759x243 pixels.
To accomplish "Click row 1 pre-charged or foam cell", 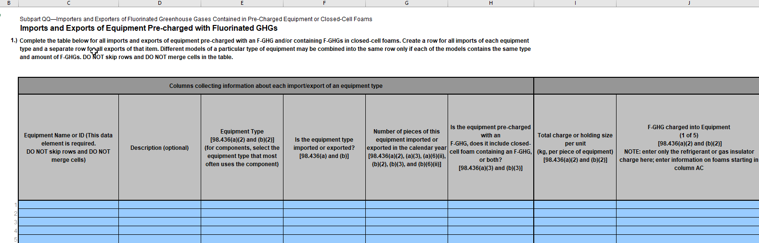I will coord(490,205).
